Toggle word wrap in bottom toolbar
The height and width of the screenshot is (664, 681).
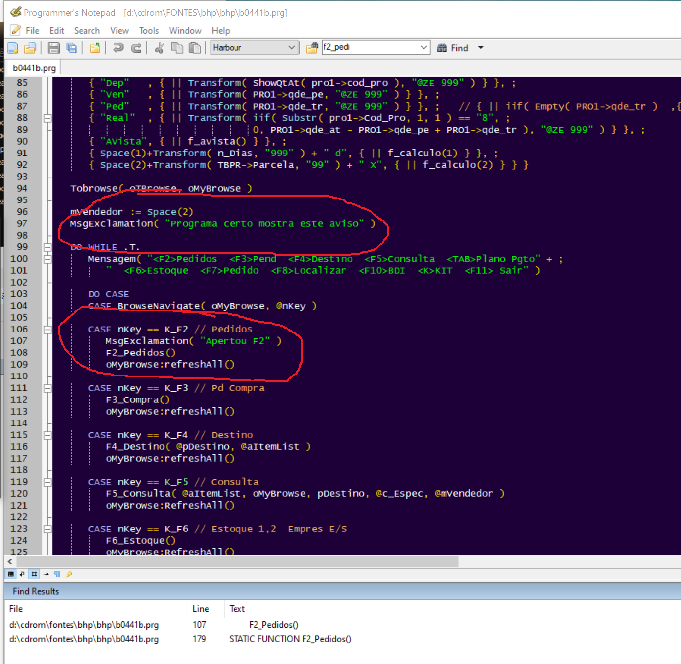point(22,574)
